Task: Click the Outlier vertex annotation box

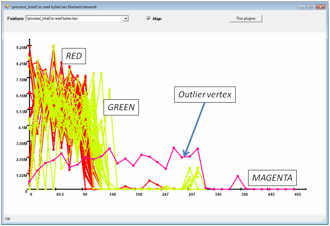Action: click(x=205, y=95)
